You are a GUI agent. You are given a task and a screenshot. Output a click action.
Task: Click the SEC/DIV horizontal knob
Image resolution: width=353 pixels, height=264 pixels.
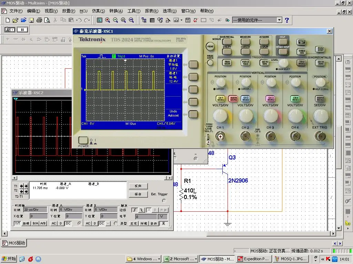pyautogui.click(x=321, y=116)
